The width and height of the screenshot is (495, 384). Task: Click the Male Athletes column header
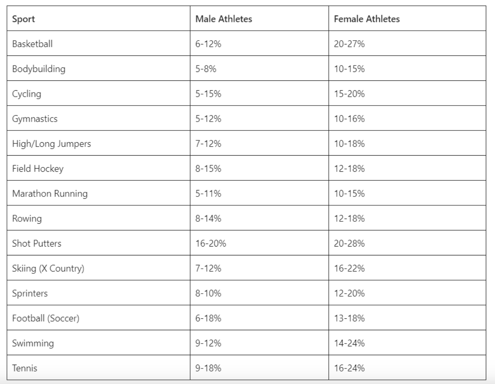coord(223,19)
